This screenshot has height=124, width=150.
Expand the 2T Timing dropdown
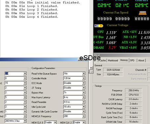pyautogui.click(x=84, y=88)
